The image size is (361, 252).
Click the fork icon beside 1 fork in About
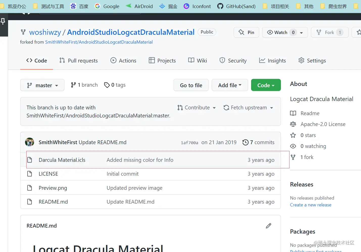[x=293, y=157]
